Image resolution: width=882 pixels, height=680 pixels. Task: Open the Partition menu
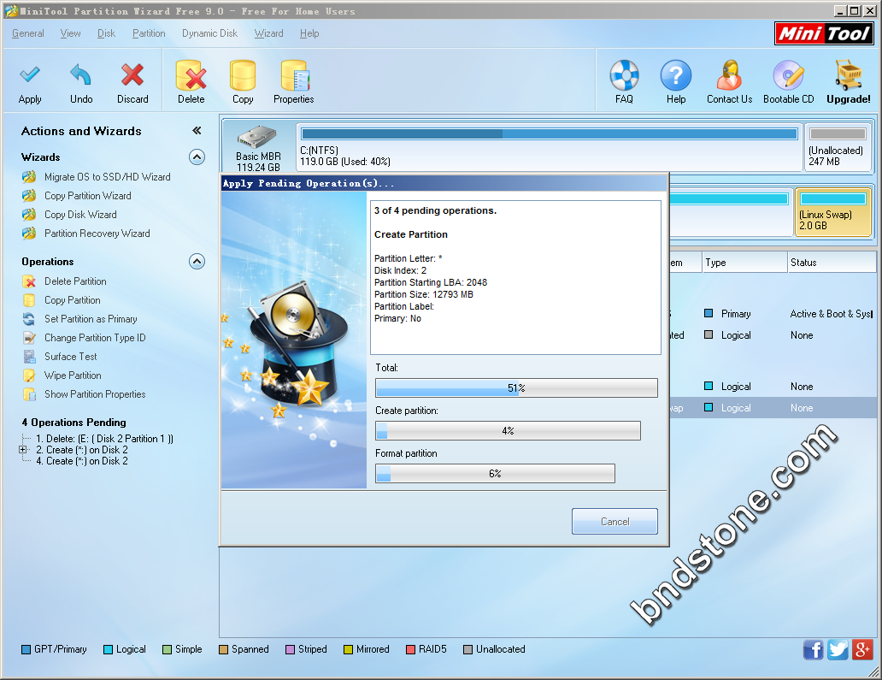(x=149, y=33)
